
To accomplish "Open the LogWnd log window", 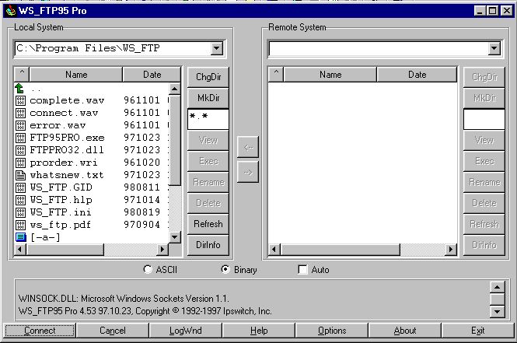I will [186, 330].
